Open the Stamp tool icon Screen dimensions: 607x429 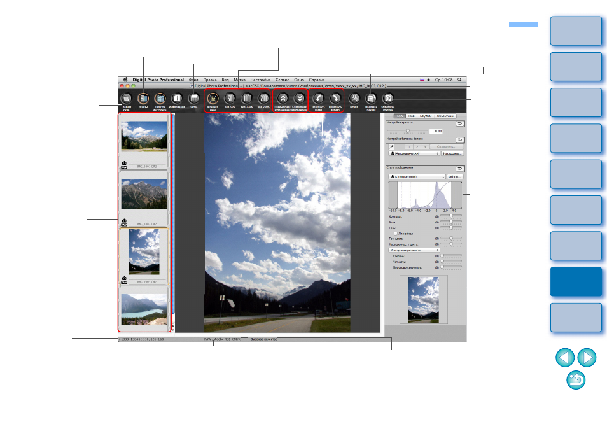click(x=354, y=99)
